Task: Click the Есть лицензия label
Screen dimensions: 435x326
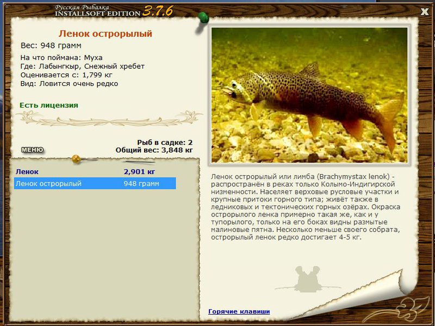Action: pyautogui.click(x=49, y=105)
